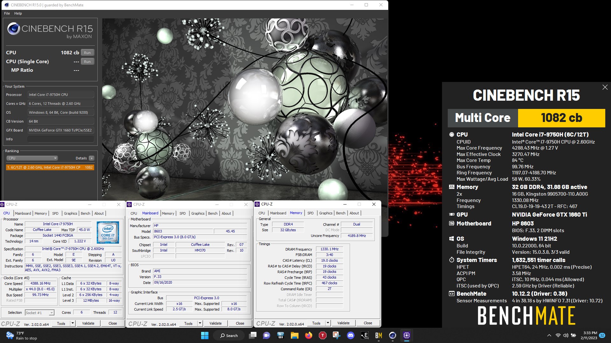Switch to CPU-Z taskbar icon
This screenshot has height=343, width=611.
pos(406,336)
